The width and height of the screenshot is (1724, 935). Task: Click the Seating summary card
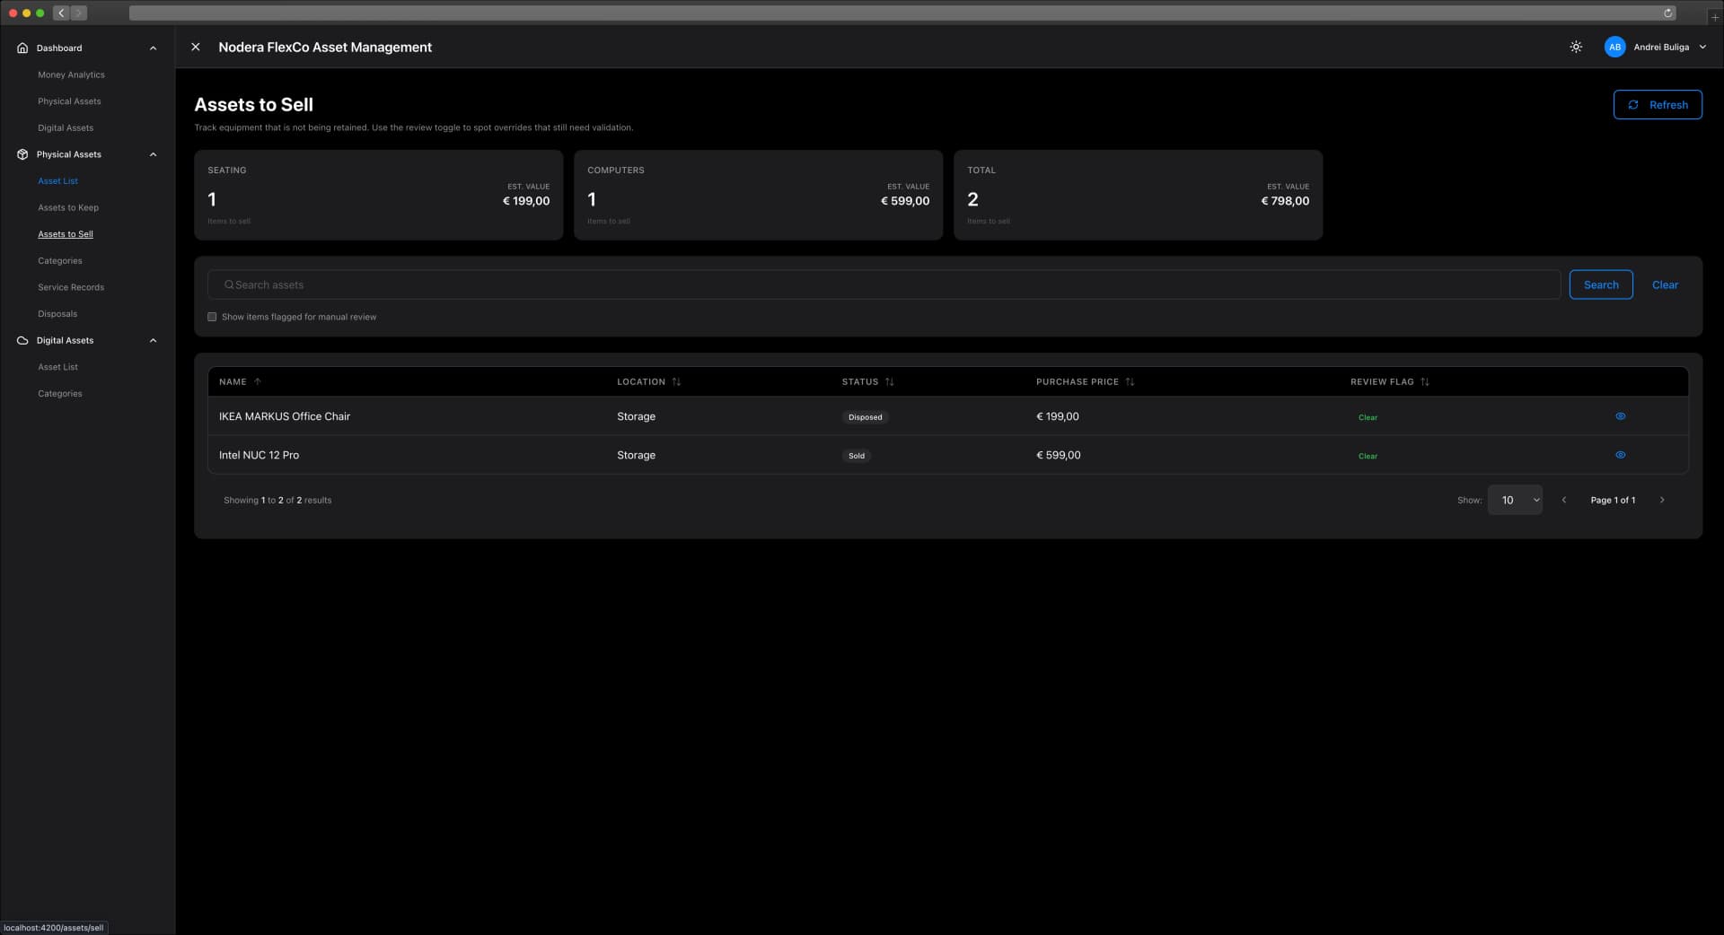[379, 195]
